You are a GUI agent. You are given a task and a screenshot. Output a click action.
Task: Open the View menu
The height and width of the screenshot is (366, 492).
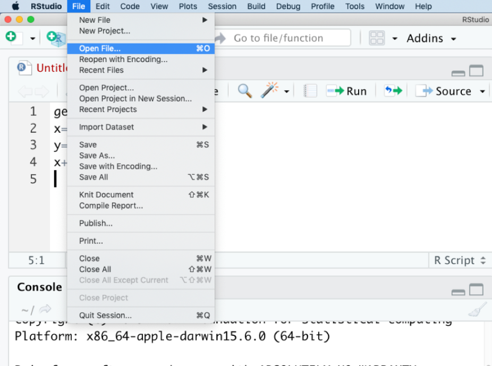(x=159, y=6)
